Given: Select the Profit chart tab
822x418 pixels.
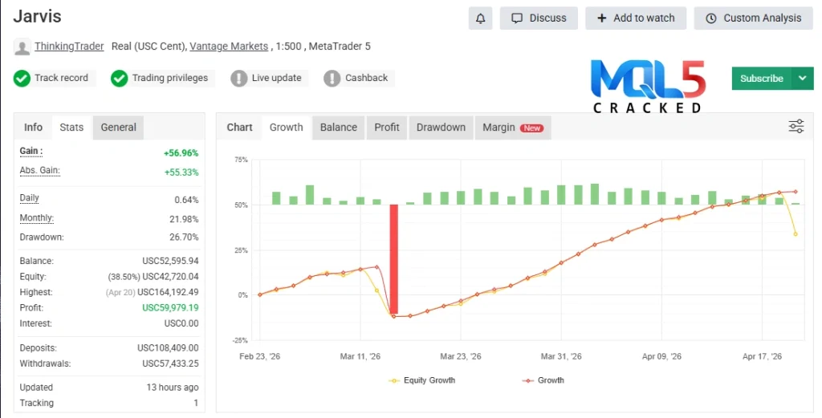Looking at the screenshot, I should (387, 128).
